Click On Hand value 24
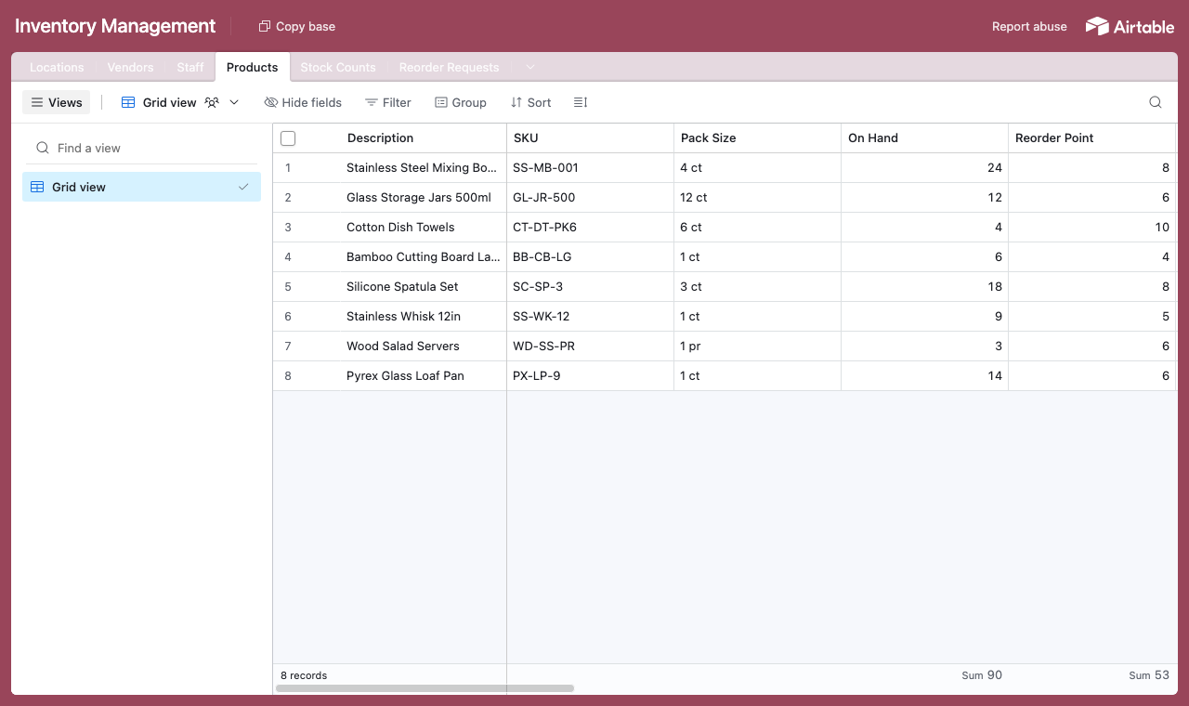This screenshot has height=706, width=1189. pos(925,168)
